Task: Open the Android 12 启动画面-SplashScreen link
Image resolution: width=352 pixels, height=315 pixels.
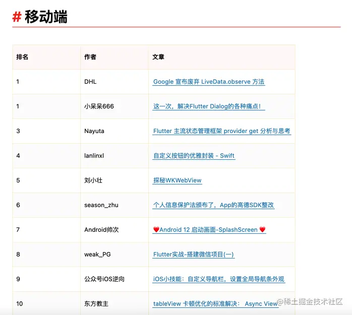Action: pyautogui.click(x=209, y=230)
